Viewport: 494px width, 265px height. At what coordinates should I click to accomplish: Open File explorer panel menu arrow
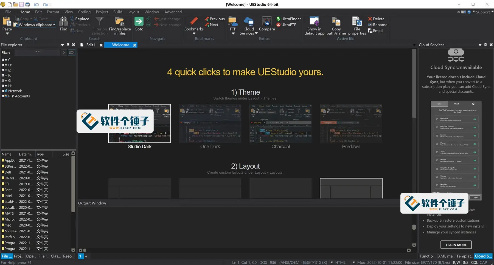pos(62,45)
